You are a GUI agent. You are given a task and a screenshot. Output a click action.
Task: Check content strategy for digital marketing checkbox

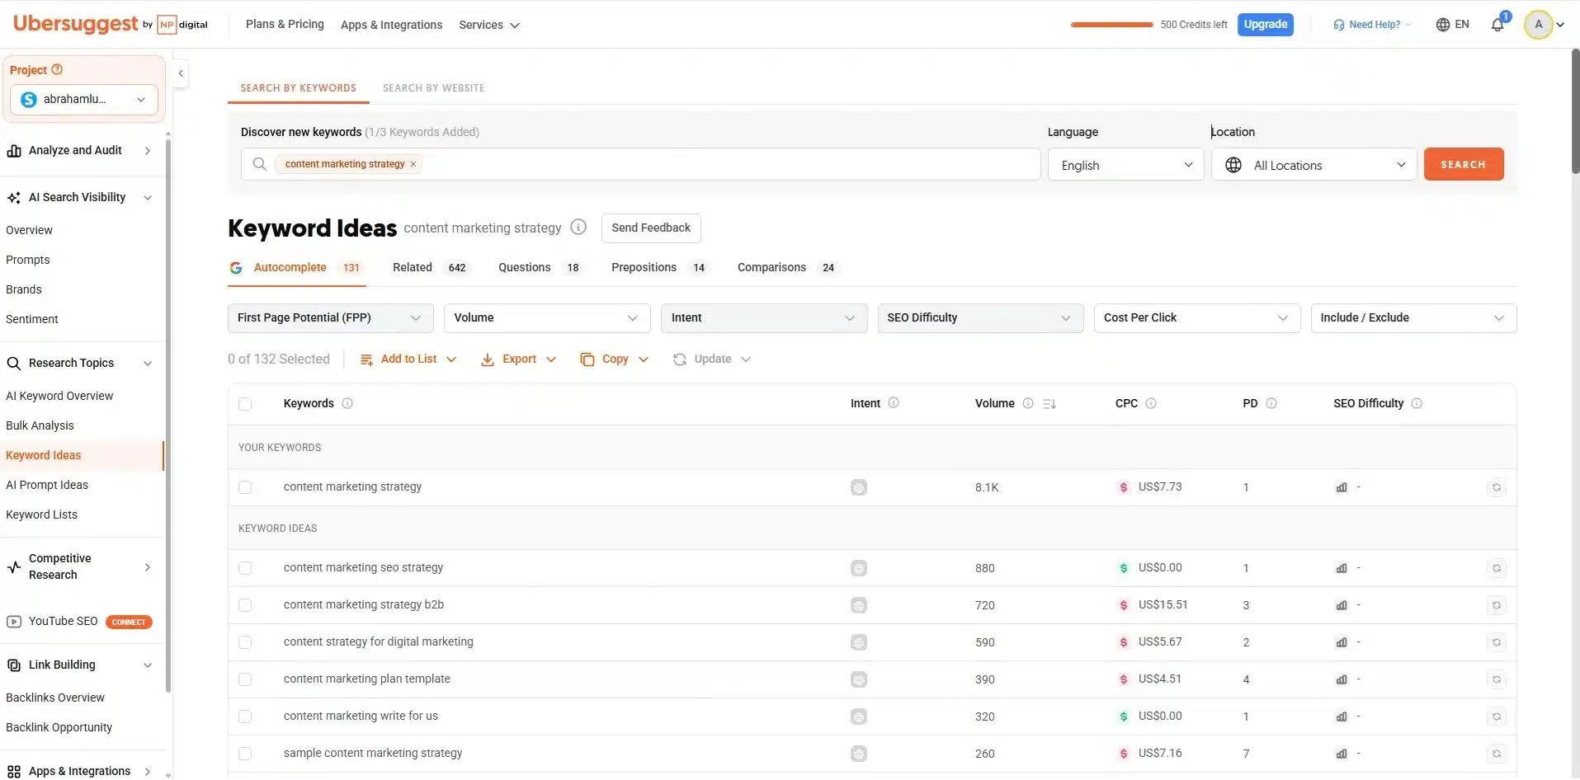245,642
